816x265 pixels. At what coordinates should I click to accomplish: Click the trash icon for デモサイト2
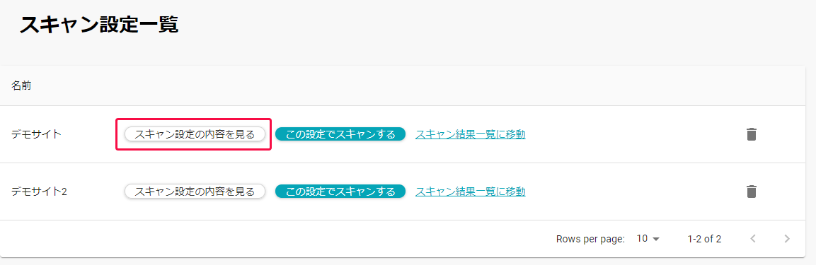[x=750, y=192]
